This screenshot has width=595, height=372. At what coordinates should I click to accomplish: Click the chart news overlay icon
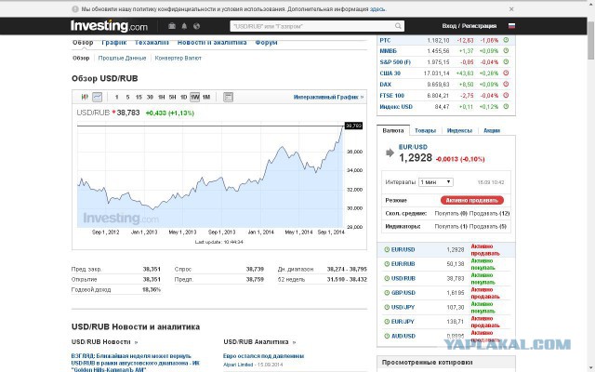228,97
